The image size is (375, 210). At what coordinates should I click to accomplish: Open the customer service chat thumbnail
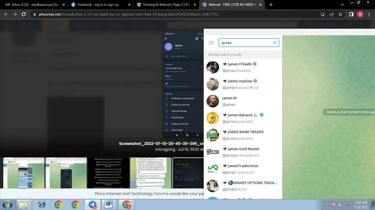click(x=151, y=173)
